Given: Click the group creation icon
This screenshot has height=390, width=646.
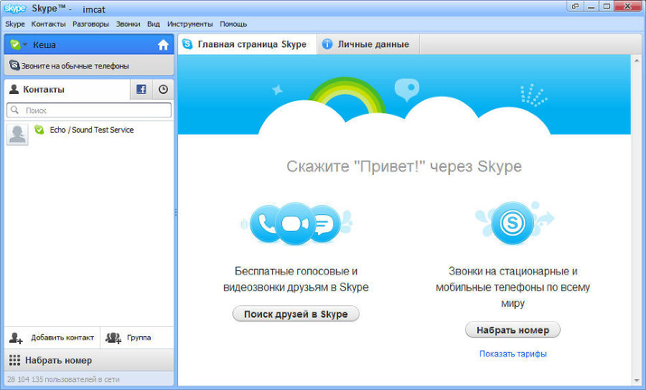Looking at the screenshot, I should click(x=113, y=338).
